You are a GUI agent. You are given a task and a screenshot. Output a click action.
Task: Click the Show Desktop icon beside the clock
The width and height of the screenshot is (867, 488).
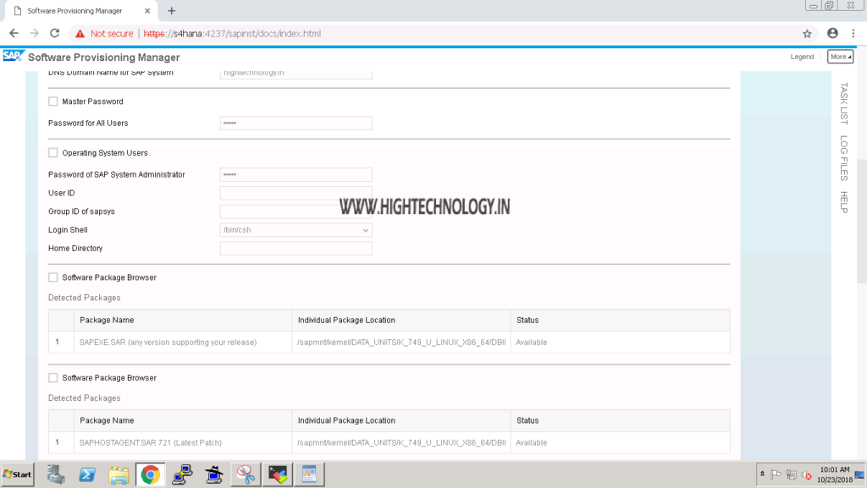click(859, 474)
